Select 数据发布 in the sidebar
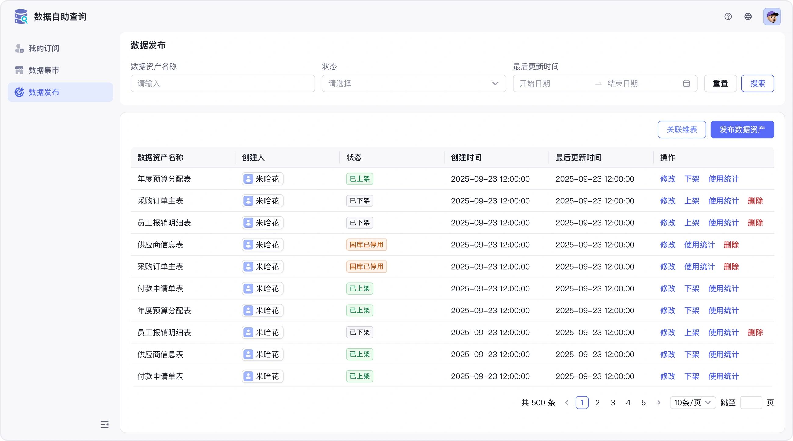The width and height of the screenshot is (793, 441). 60,92
